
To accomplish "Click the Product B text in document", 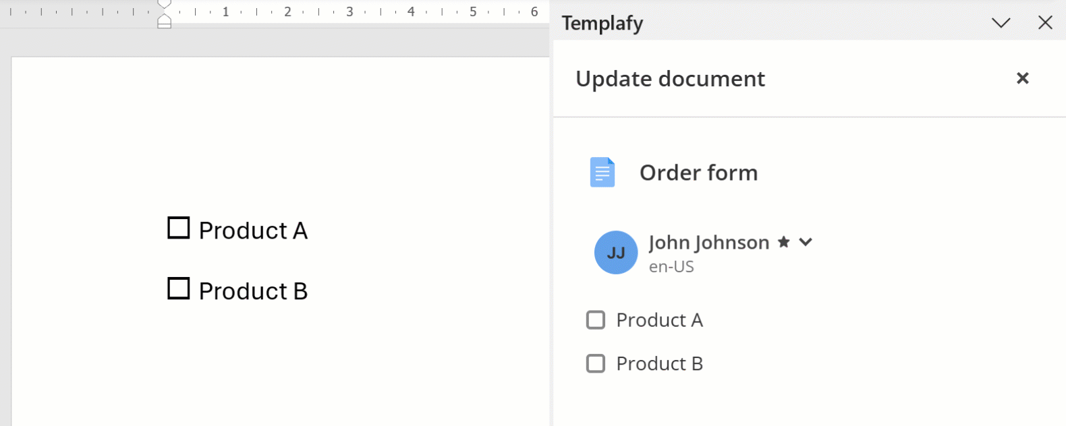I will tap(253, 291).
